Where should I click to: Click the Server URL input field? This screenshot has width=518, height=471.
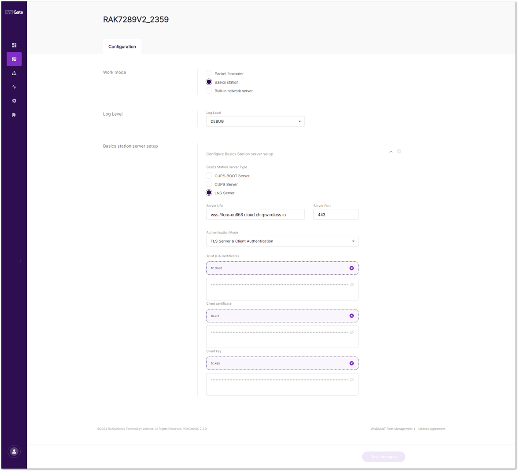[x=255, y=215]
